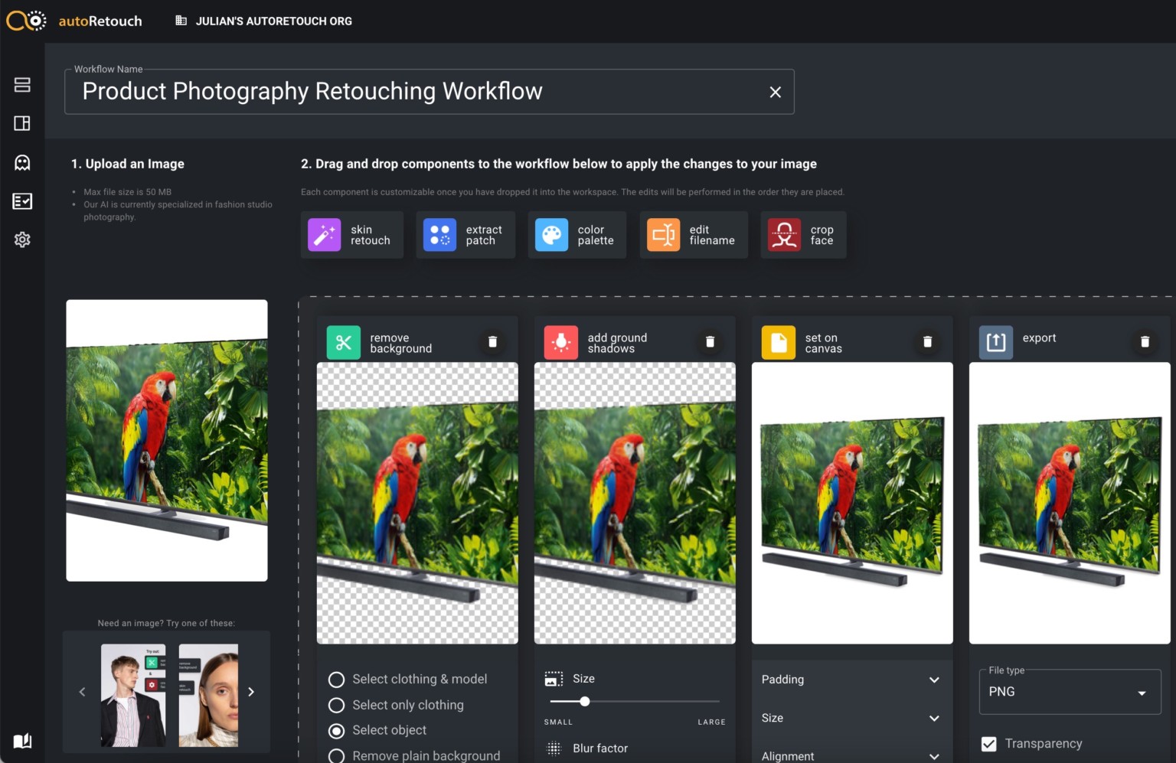Delete the export step
Screen dimensions: 1176x763
point(1145,342)
